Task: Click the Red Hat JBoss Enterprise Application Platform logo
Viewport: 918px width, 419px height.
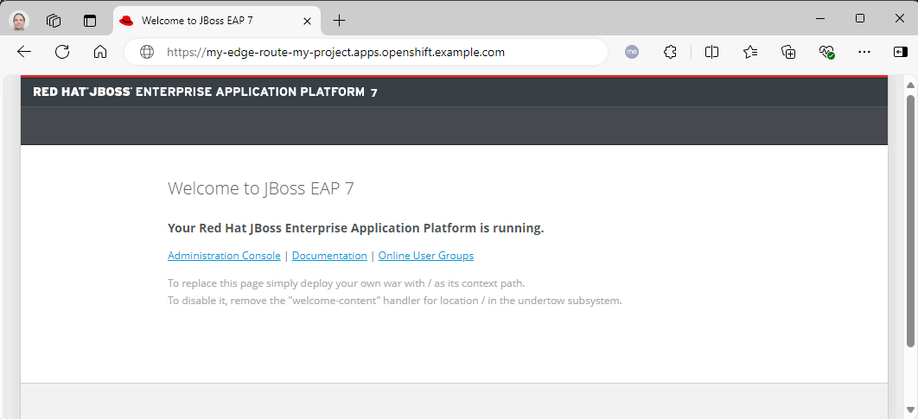Action: (205, 92)
